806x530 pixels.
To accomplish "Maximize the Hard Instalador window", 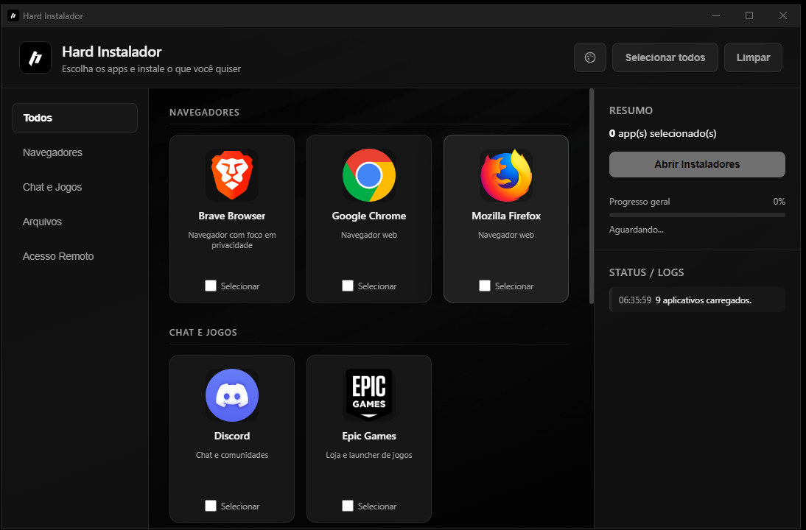I will click(x=749, y=16).
